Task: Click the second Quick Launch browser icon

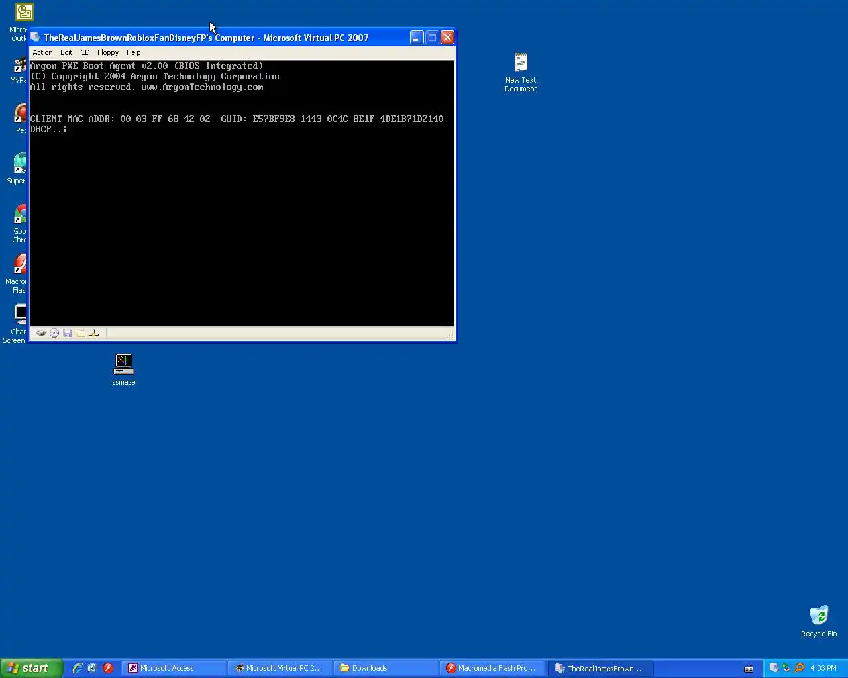Action: pyautogui.click(x=92, y=668)
